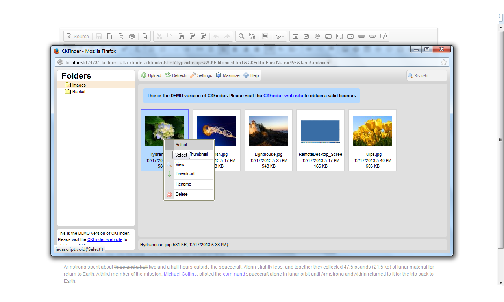
Task: Open CKFinder Settings
Action: pos(201,75)
